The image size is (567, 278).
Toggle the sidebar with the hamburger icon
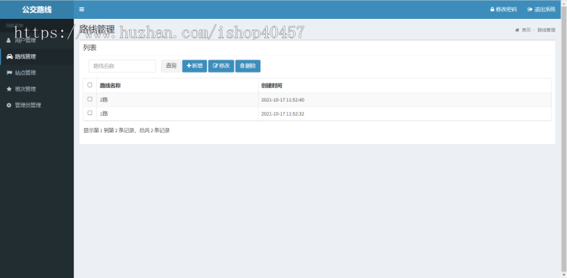tap(82, 9)
